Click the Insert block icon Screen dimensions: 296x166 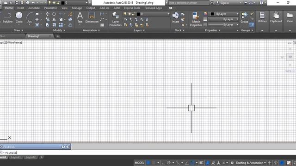tap(175, 18)
